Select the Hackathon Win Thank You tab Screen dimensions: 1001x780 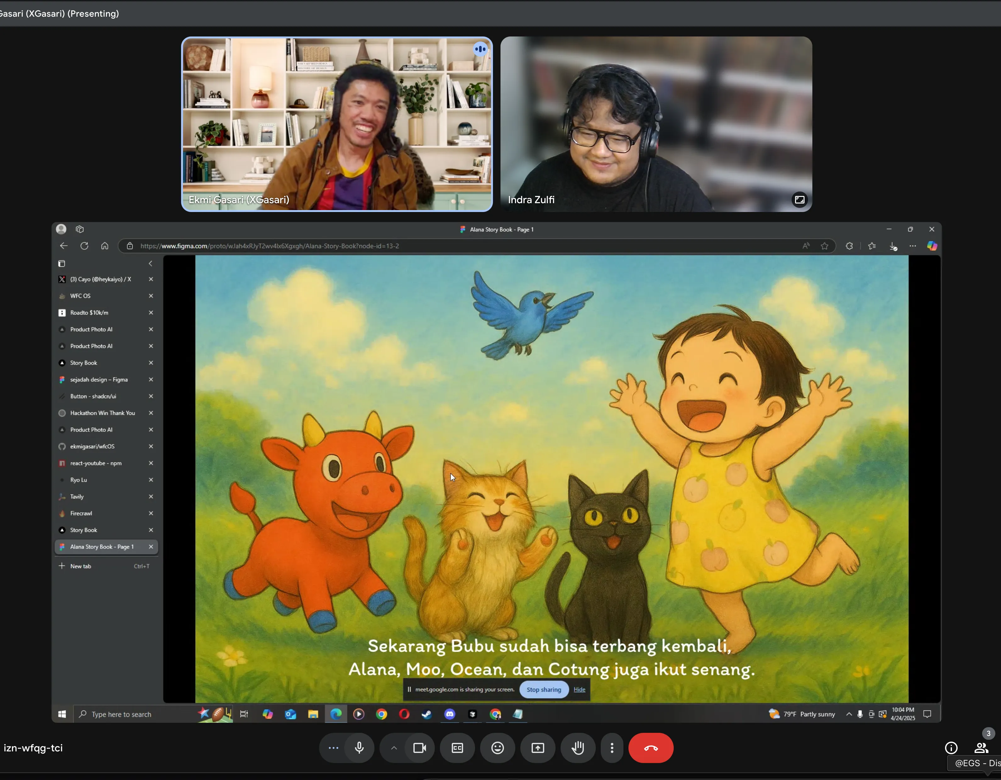point(106,413)
